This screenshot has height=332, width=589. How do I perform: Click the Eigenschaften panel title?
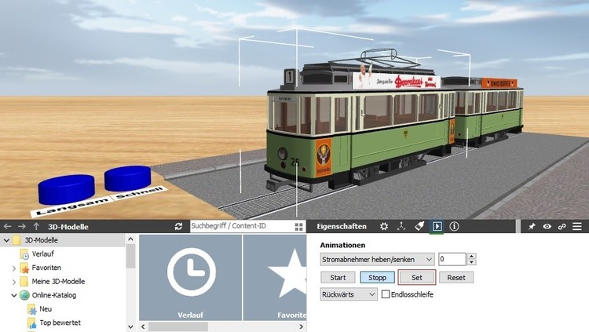tap(342, 227)
